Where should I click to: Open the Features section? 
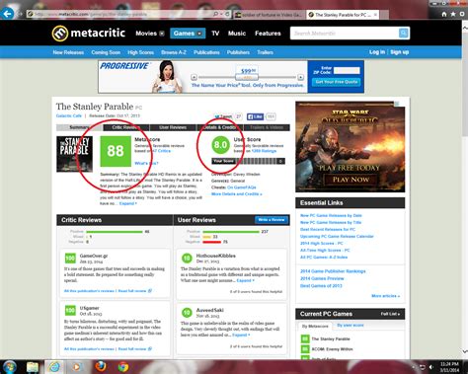coord(268,34)
